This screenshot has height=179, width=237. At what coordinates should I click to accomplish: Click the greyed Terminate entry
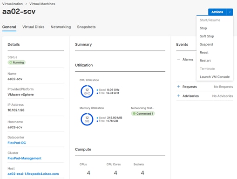pyautogui.click(x=207, y=69)
